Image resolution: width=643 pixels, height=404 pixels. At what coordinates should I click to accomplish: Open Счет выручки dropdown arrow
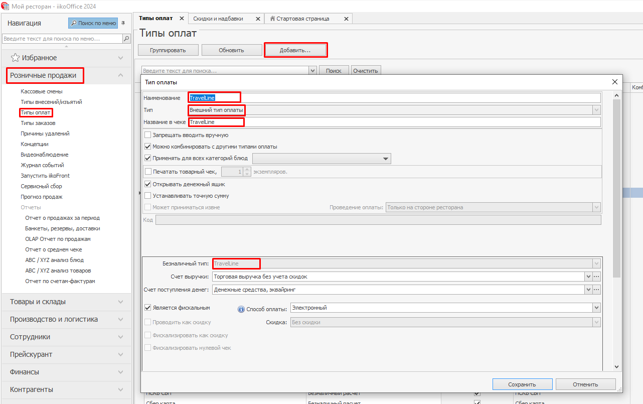[x=588, y=277]
